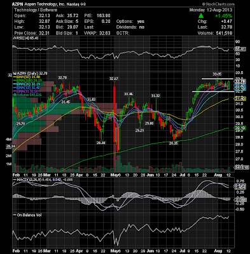
Task: Click the Technology / Software sector label
Action: click(36, 10)
